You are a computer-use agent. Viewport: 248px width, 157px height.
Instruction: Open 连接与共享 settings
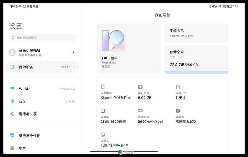point(42,114)
